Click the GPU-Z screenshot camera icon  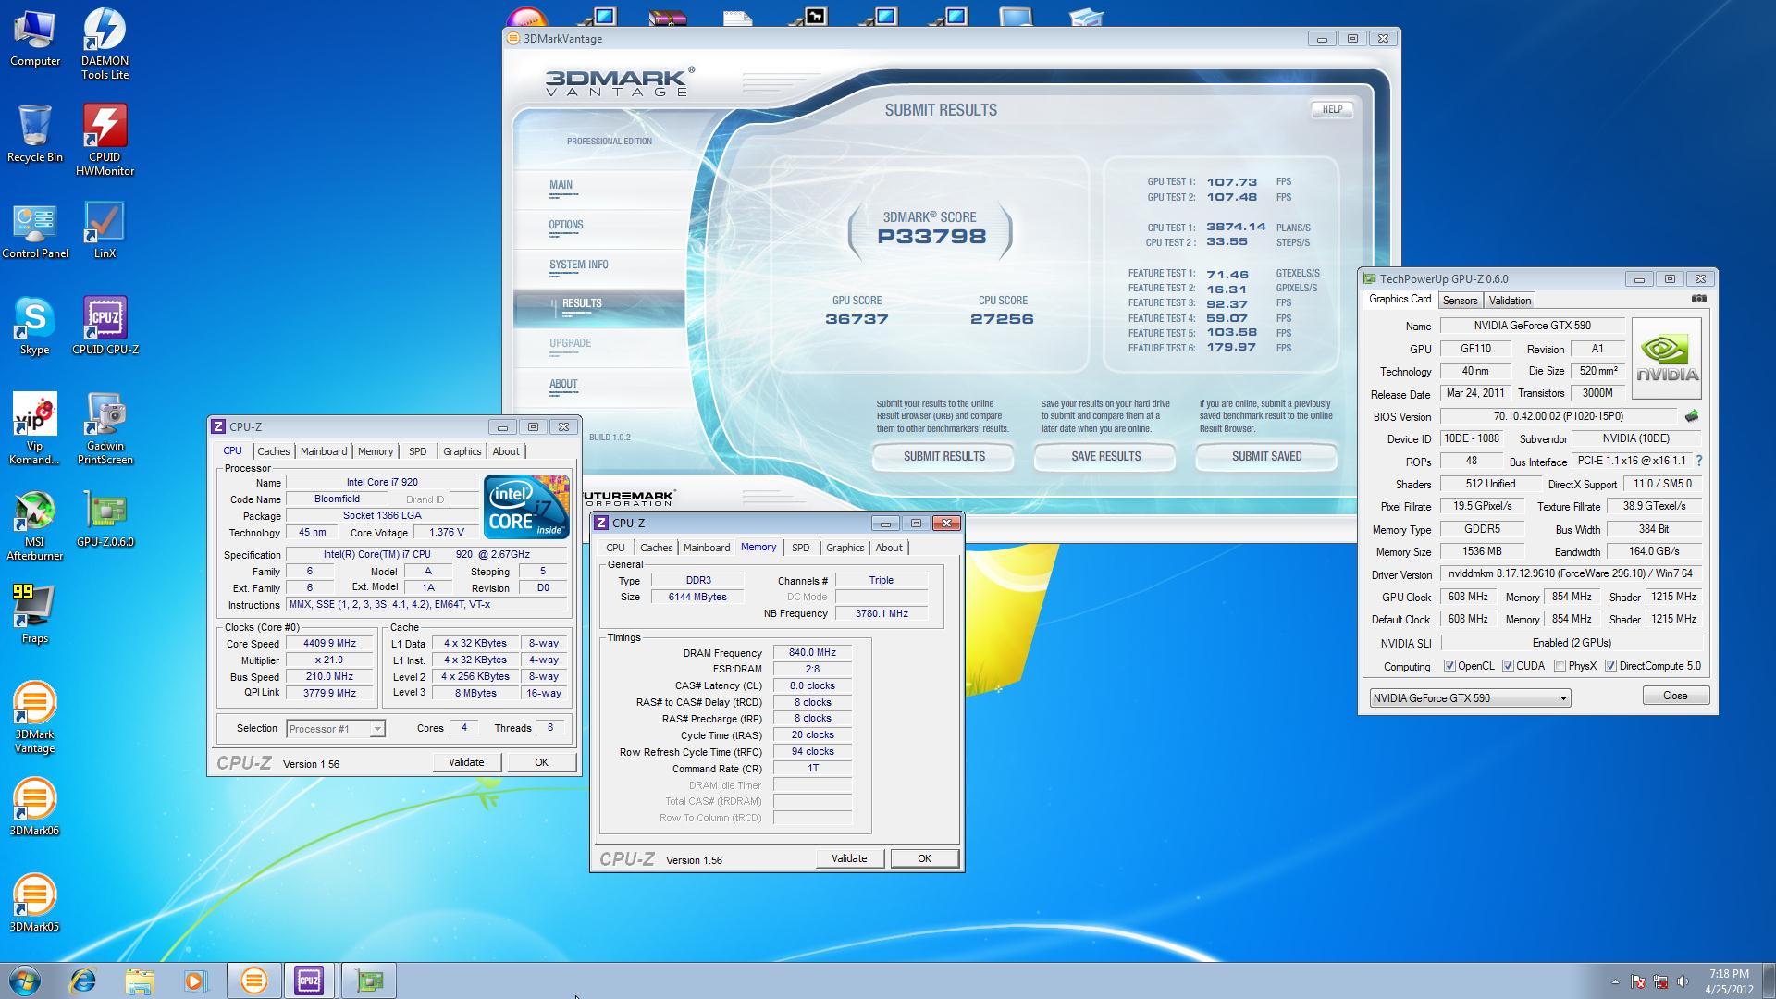pos(1698,299)
